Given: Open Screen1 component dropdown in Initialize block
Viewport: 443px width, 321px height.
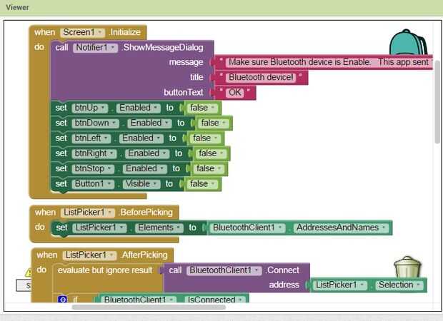Looking at the screenshot, I should pyautogui.click(x=82, y=32).
